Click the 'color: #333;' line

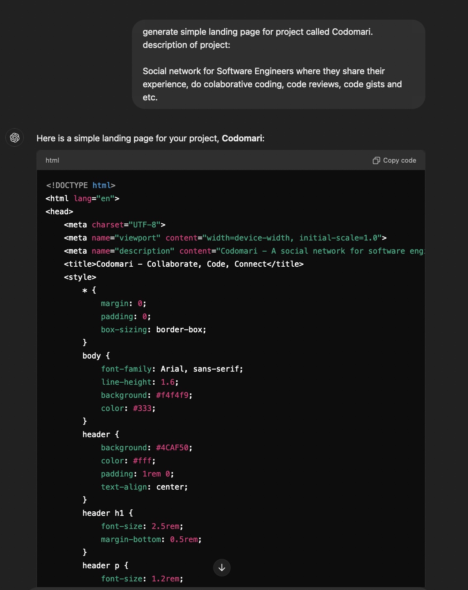128,408
